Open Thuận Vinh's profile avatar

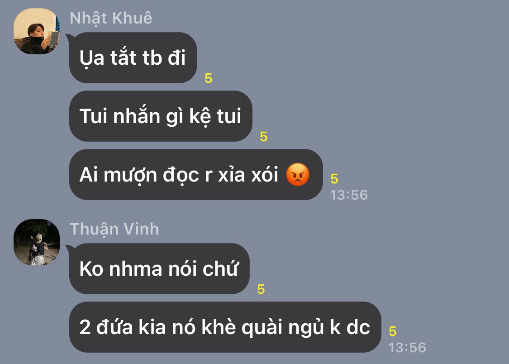tap(37, 242)
